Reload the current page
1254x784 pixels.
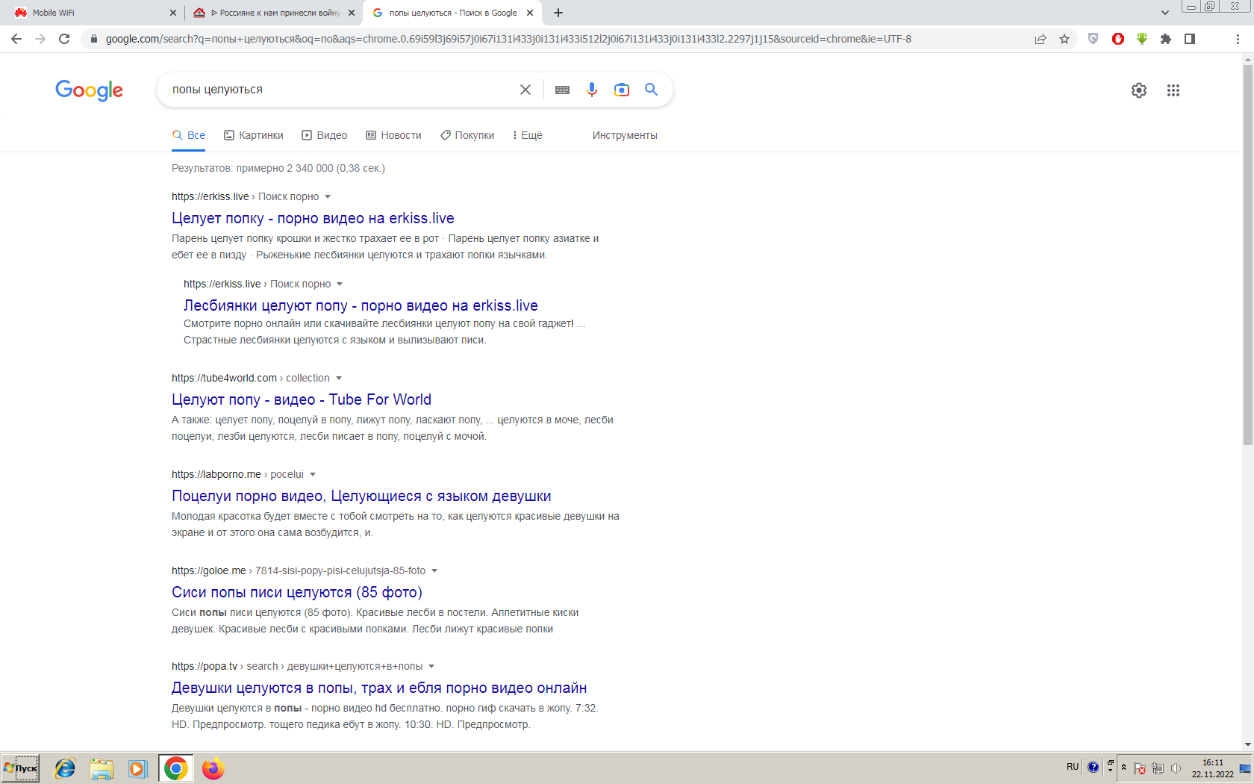point(64,39)
